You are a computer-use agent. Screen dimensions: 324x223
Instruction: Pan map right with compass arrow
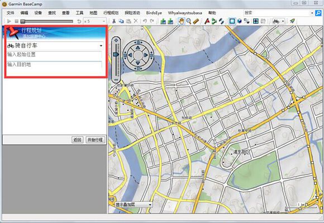[146, 55]
